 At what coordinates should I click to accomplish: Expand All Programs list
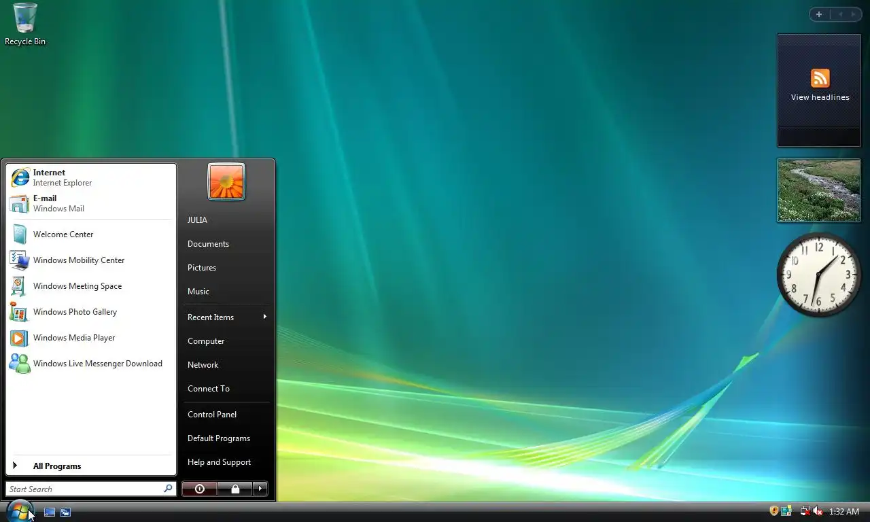pos(91,466)
